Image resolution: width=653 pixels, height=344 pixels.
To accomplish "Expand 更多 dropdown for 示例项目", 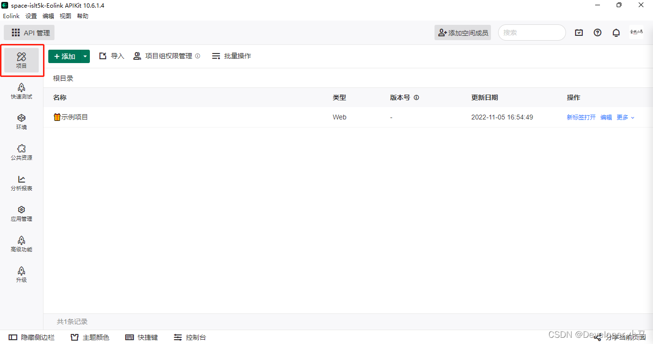I will (x=625, y=117).
